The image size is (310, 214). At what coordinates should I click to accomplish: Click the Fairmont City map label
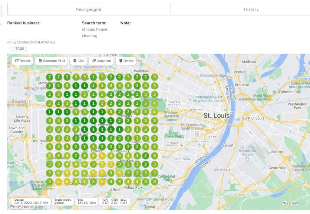[290, 92]
